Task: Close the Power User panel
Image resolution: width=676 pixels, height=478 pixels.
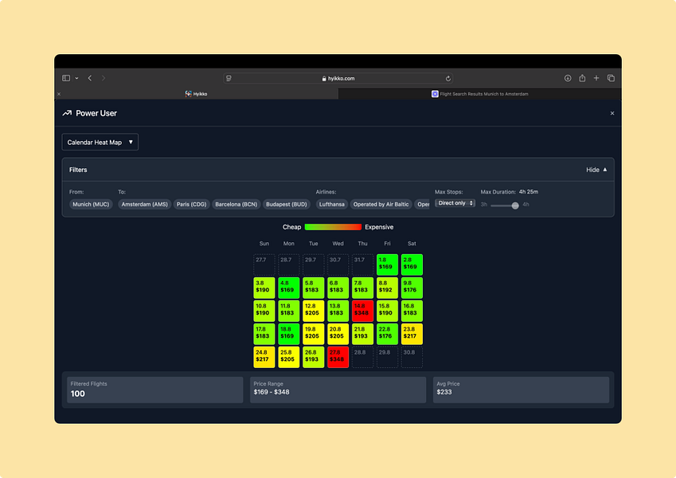Action: pos(612,113)
